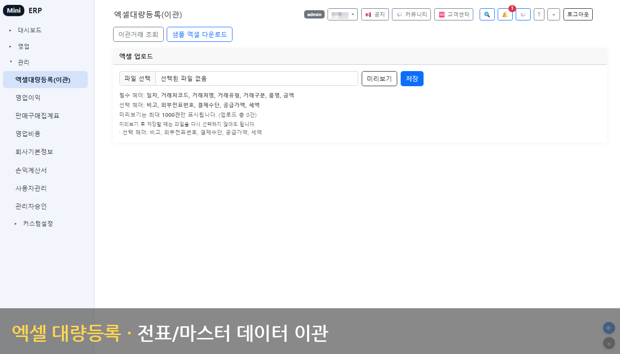Click the 로그아웃 logout button
Viewport: 620px width, 354px height.
[x=578, y=15]
